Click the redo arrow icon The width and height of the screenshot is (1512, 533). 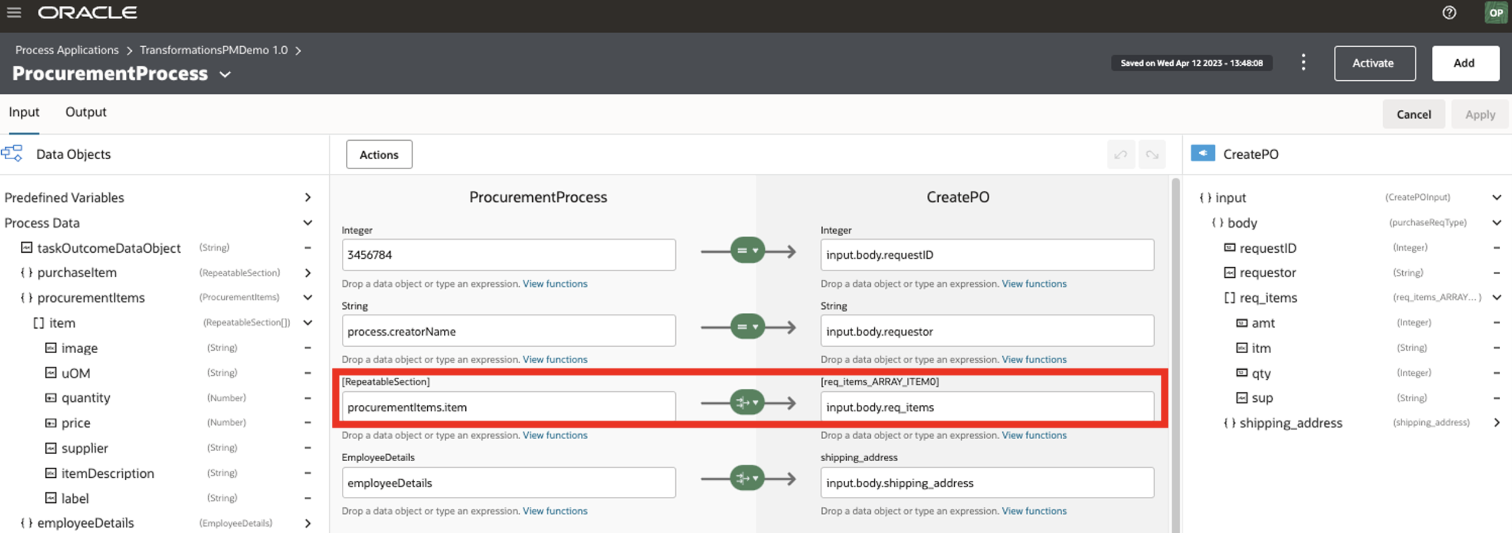coord(1152,155)
